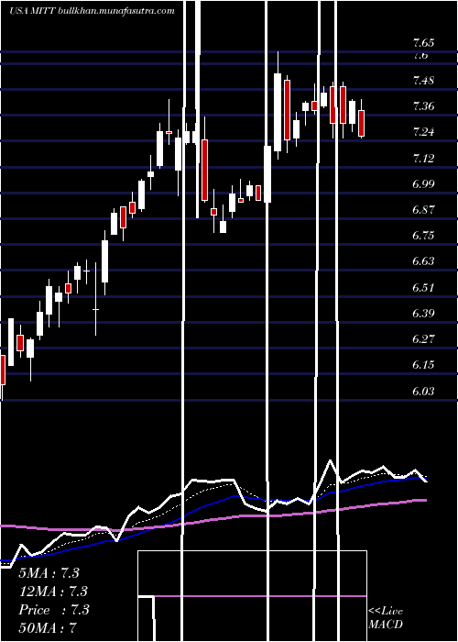Click the 7.36 price axis label
This screenshot has height=642, width=458.
coord(423,106)
